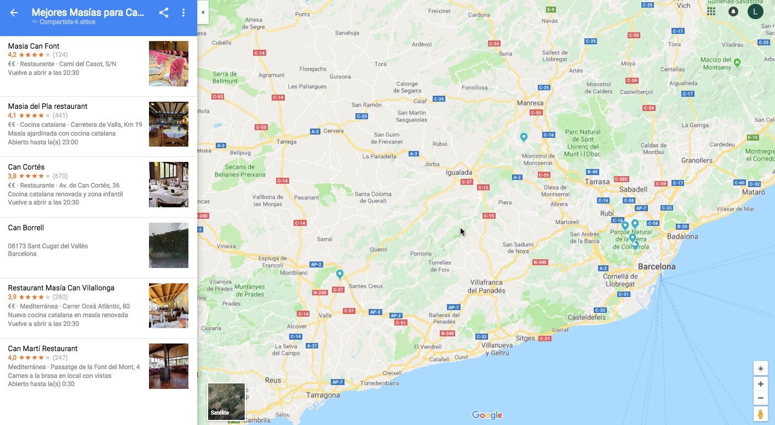Open the three-dot options menu

(183, 13)
